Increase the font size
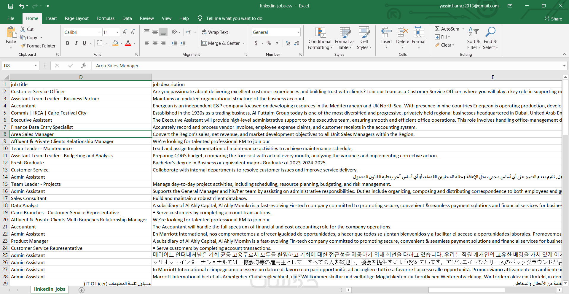Viewport: 569px width, 294px height. coord(125,32)
